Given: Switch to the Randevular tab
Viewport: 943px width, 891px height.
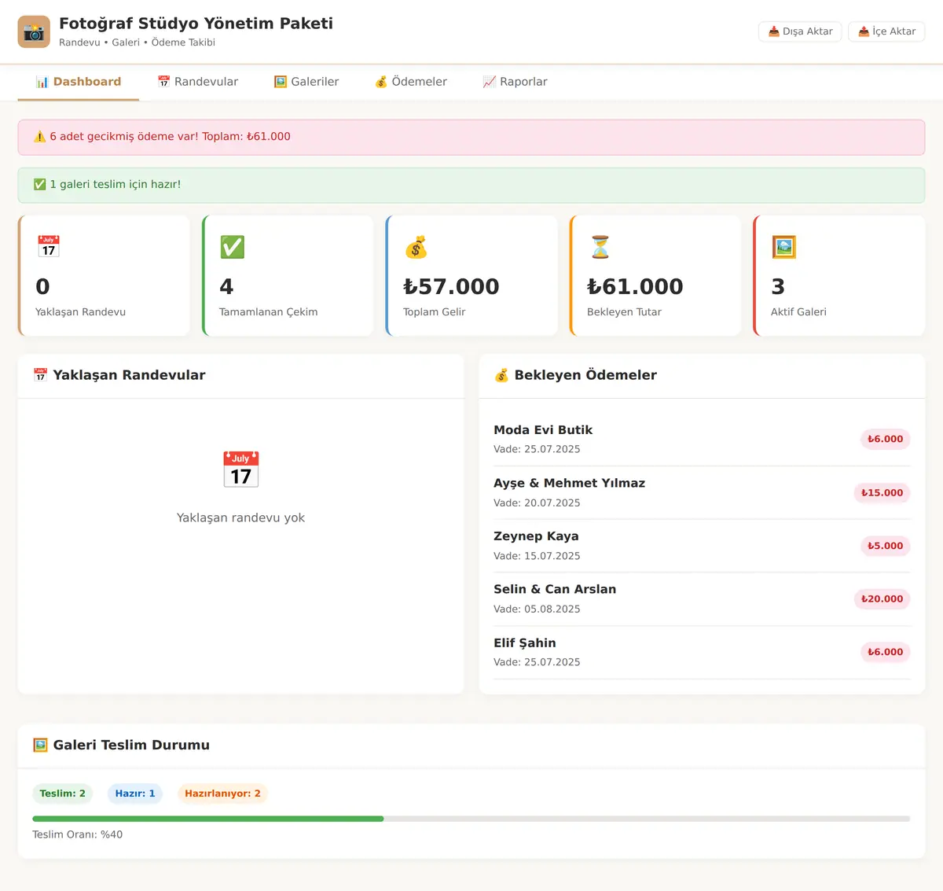Looking at the screenshot, I should (198, 82).
